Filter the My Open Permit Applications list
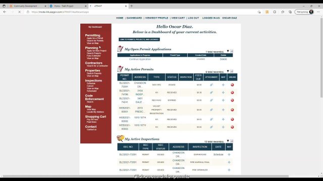Viewport: 323px width, 181px height. tap(228, 51)
